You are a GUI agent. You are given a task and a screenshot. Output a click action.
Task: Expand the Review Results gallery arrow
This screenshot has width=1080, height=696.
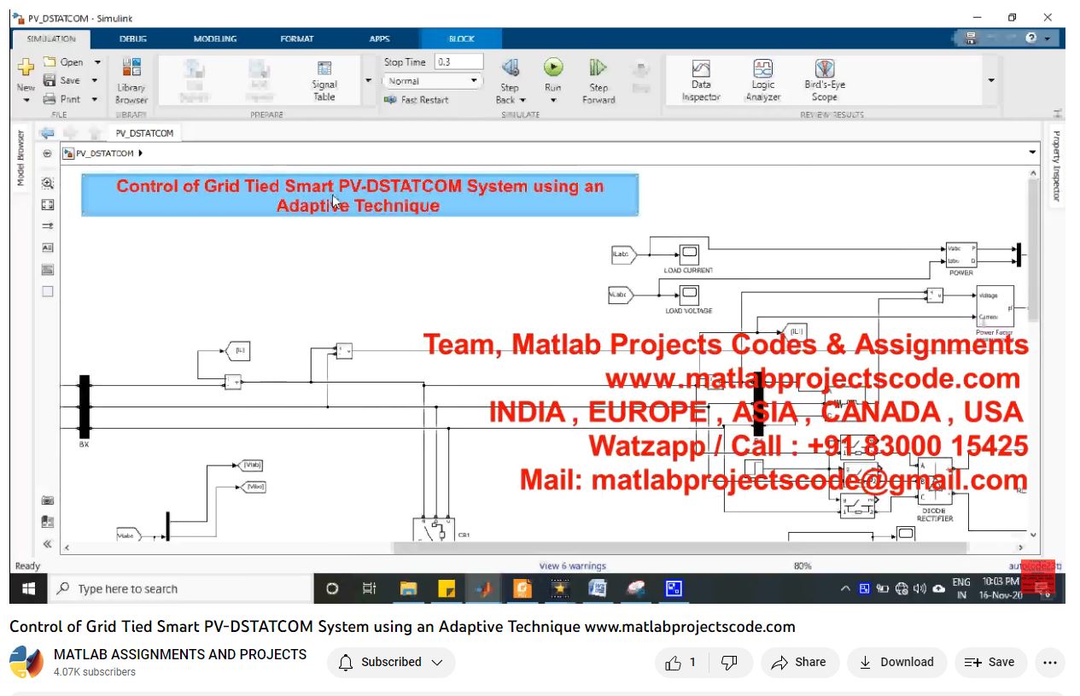[x=991, y=80]
